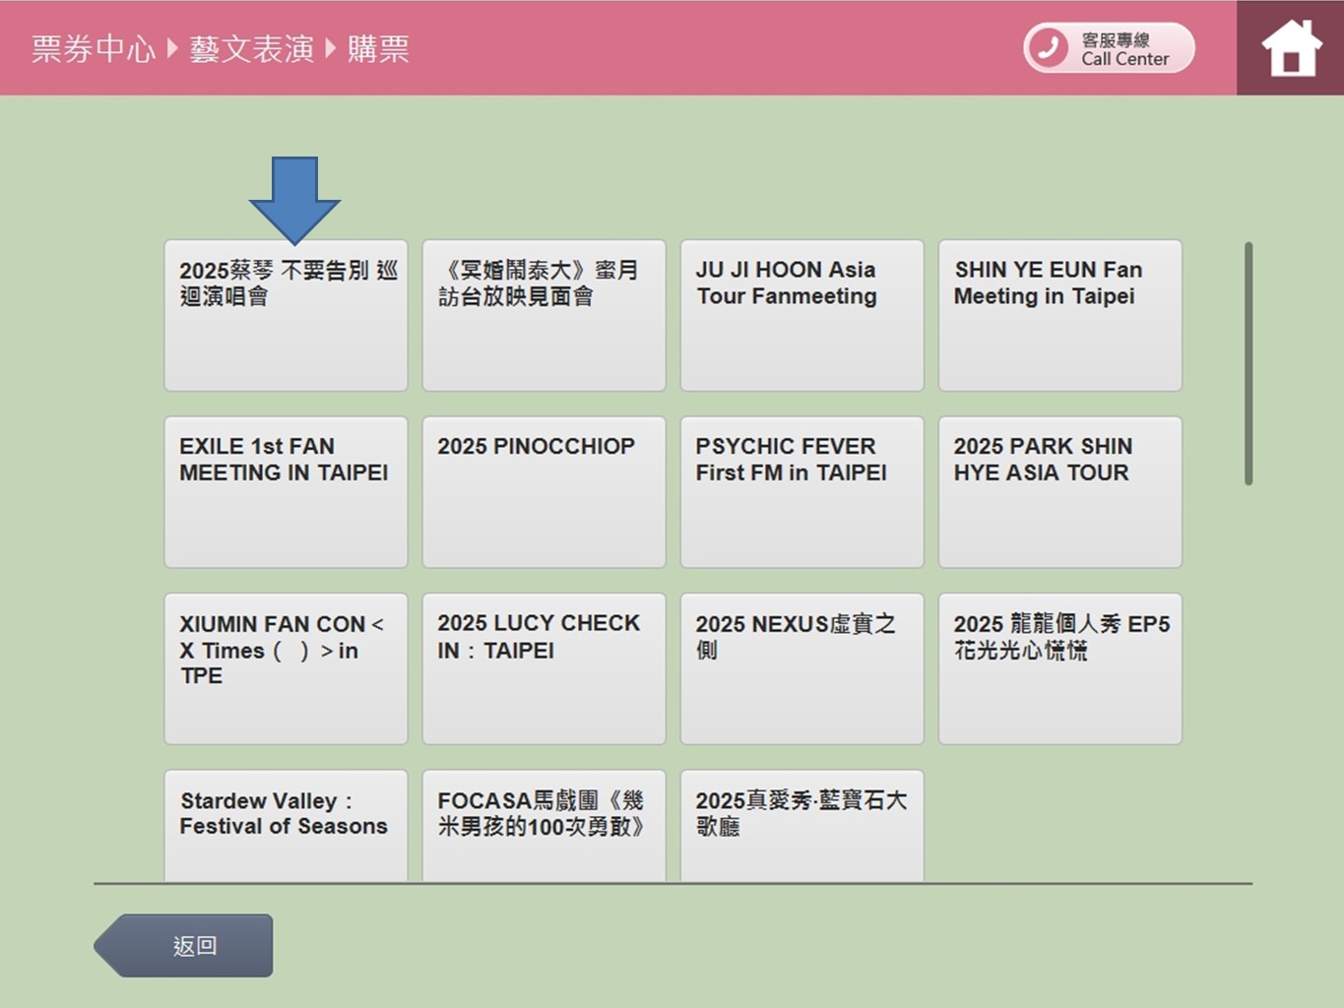Open the 客服專線 Call Center button
Screen dimensions: 1344x1008
pyautogui.click(x=1109, y=48)
